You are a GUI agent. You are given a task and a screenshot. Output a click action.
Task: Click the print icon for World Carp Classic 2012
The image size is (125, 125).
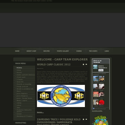pos(83,64)
